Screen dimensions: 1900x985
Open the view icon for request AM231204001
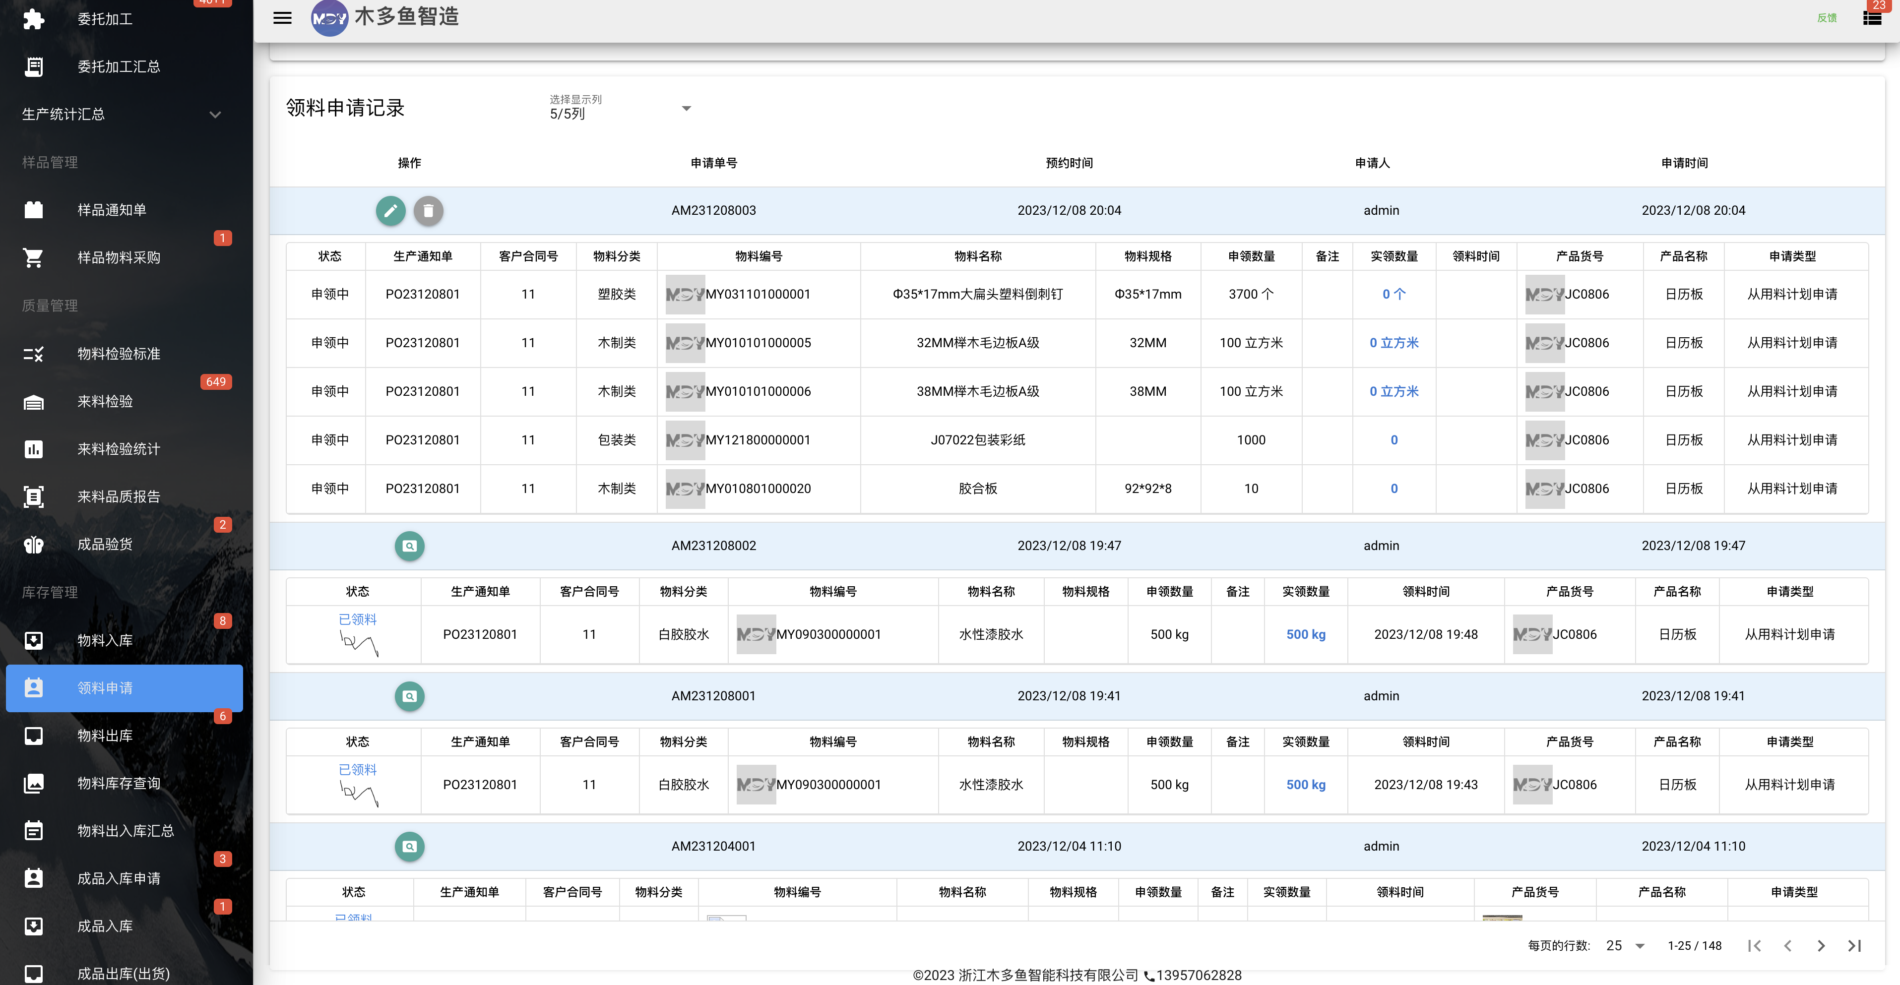click(x=409, y=847)
